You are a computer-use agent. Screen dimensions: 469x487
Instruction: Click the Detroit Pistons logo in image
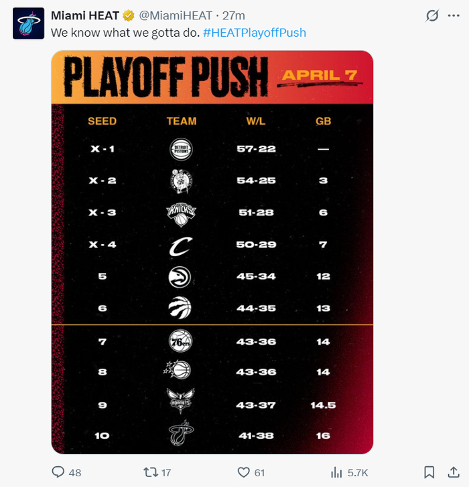click(181, 149)
